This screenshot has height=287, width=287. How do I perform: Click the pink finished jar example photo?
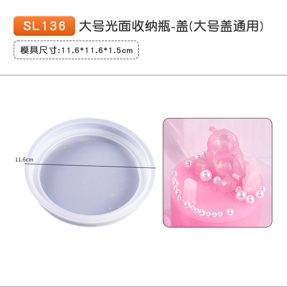(217, 173)
